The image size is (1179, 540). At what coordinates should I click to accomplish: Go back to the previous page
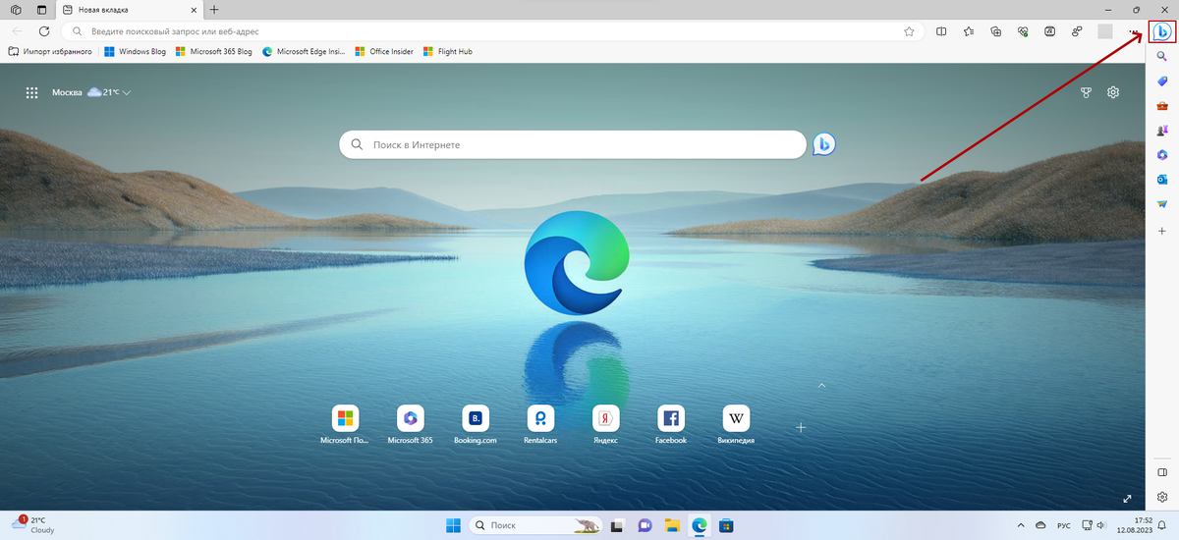pos(17,31)
